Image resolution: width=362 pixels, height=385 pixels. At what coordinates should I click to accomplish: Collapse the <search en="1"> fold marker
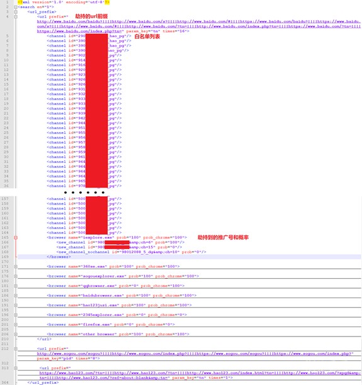pyautogui.click(x=16, y=7)
